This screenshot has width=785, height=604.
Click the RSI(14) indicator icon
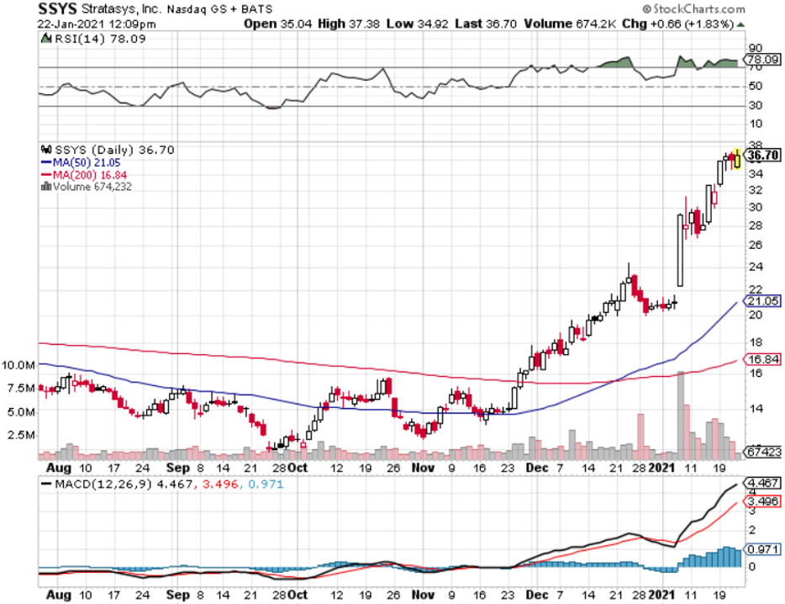(x=45, y=38)
